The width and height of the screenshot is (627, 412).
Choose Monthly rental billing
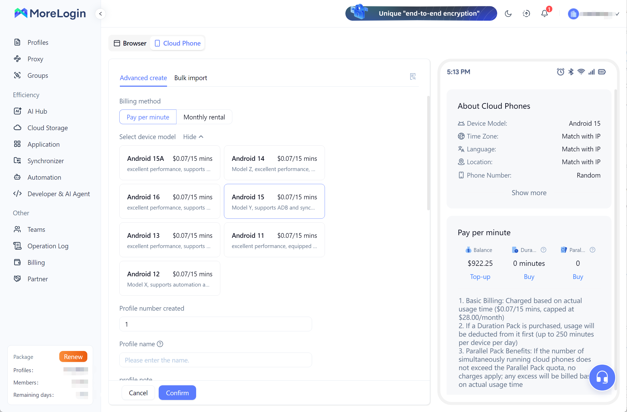pos(204,117)
